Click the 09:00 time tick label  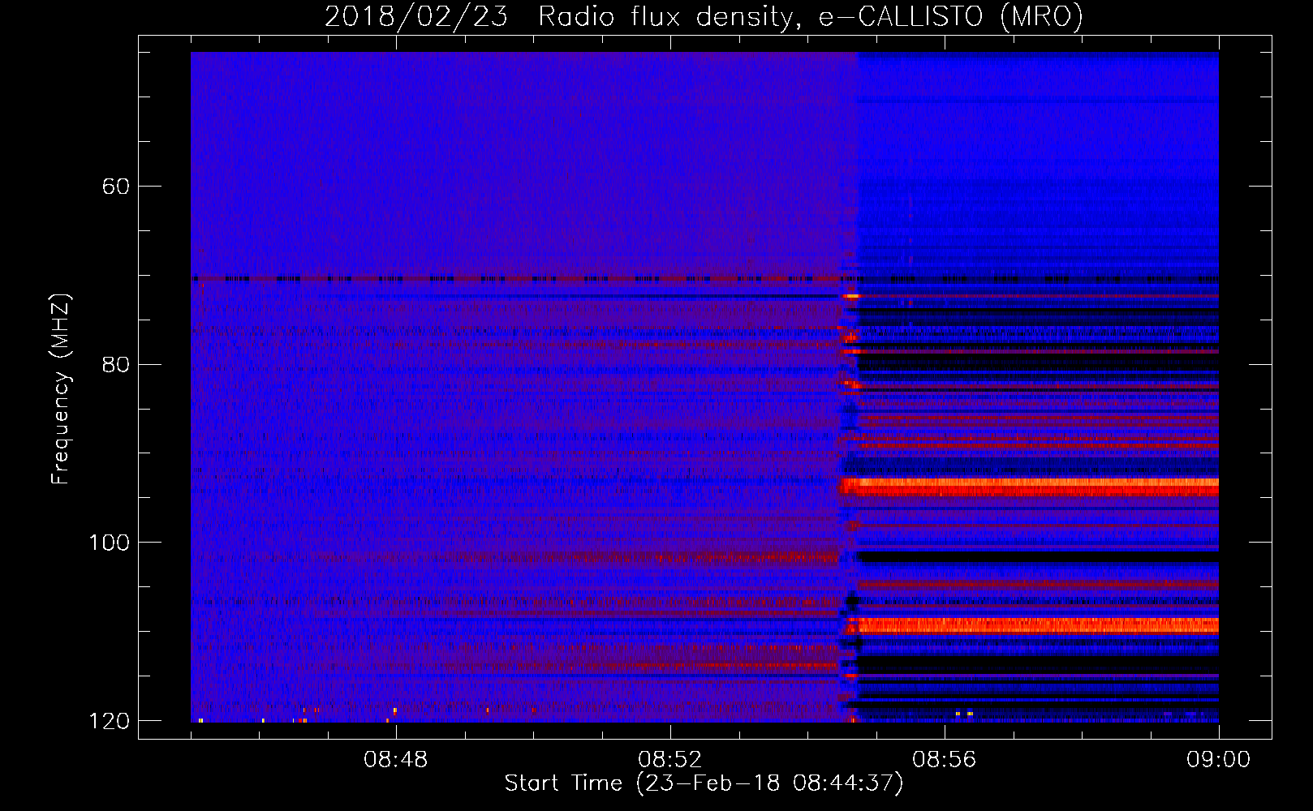pos(1218,760)
